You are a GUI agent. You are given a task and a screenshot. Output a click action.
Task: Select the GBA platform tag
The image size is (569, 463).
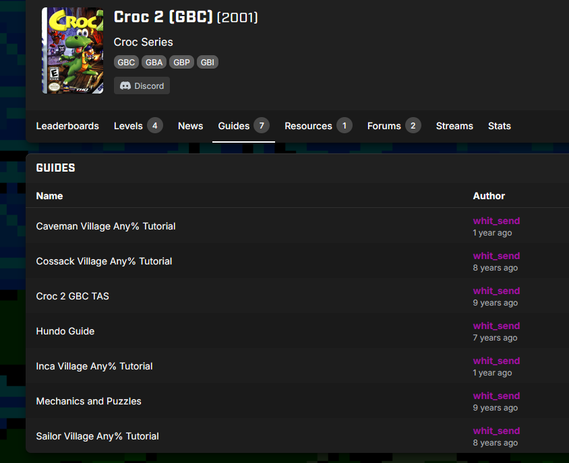click(154, 63)
